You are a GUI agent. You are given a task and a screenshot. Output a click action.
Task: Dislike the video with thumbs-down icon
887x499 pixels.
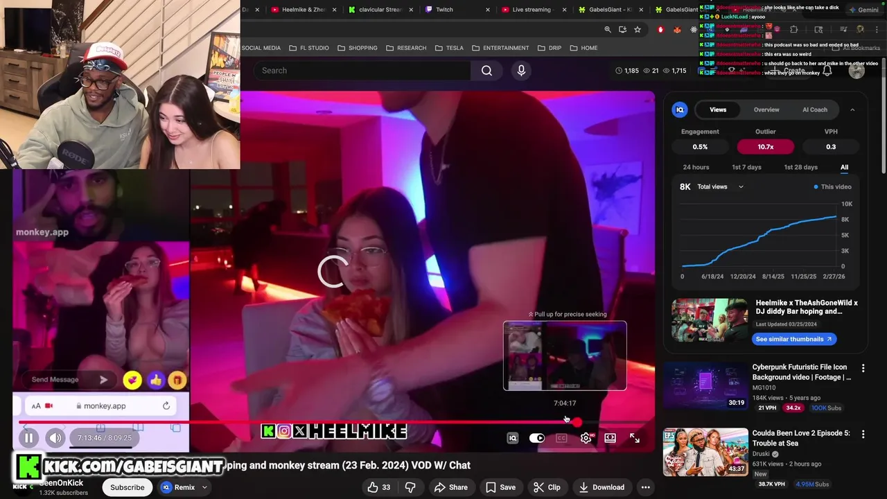410,487
